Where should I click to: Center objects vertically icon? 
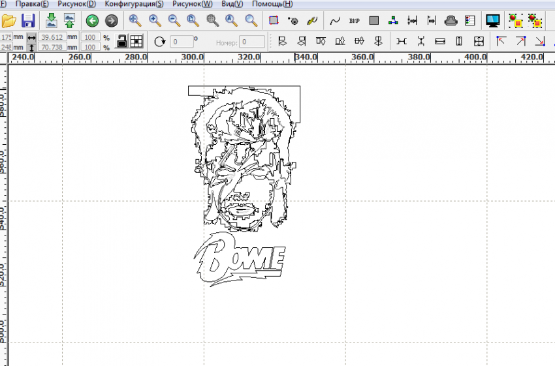click(x=378, y=41)
